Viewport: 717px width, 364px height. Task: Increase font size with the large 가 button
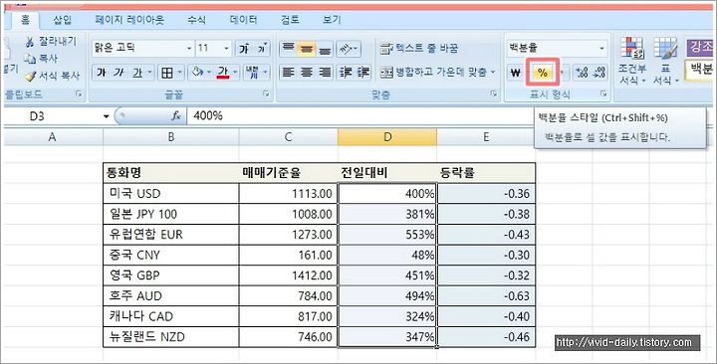point(245,49)
